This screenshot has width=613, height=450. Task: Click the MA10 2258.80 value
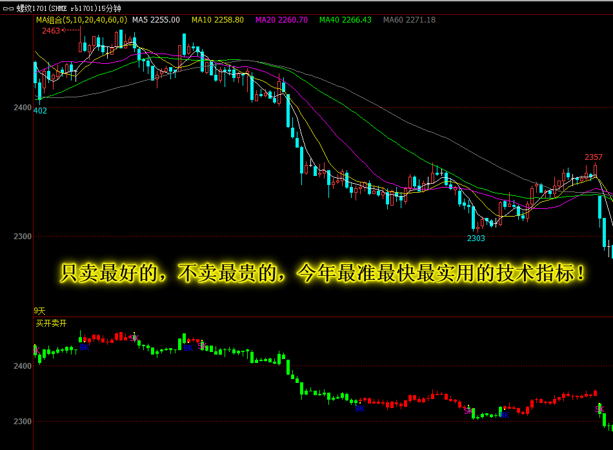(x=217, y=20)
